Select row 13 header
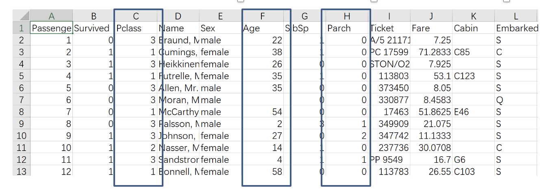548x194 pixels. (21, 171)
